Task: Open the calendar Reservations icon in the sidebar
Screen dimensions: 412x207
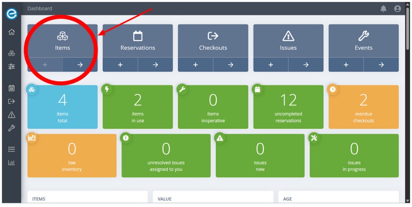Action: [x=11, y=88]
